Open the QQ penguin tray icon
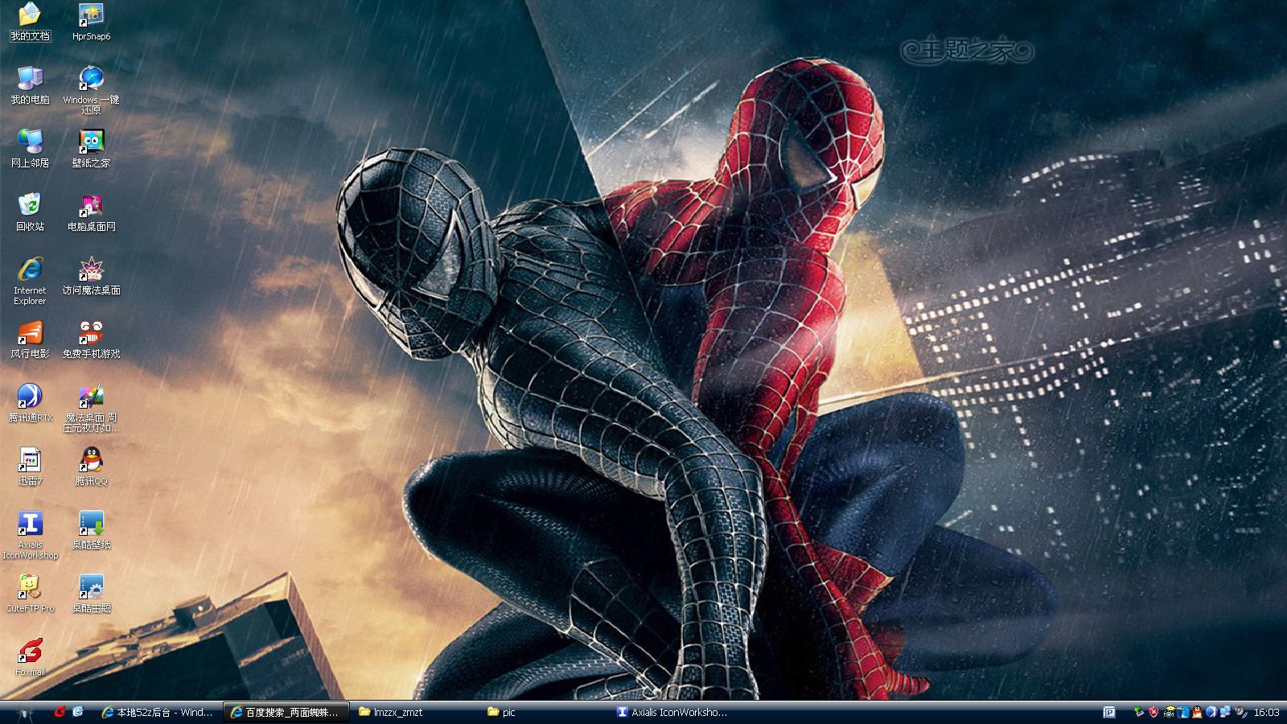Image resolution: width=1287 pixels, height=724 pixels. pyautogui.click(x=1197, y=712)
